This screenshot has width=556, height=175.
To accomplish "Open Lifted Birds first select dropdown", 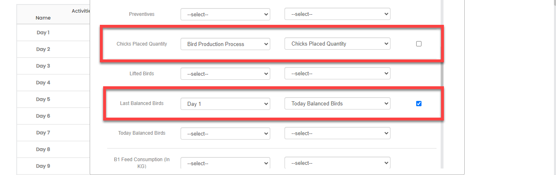I will coord(225,74).
